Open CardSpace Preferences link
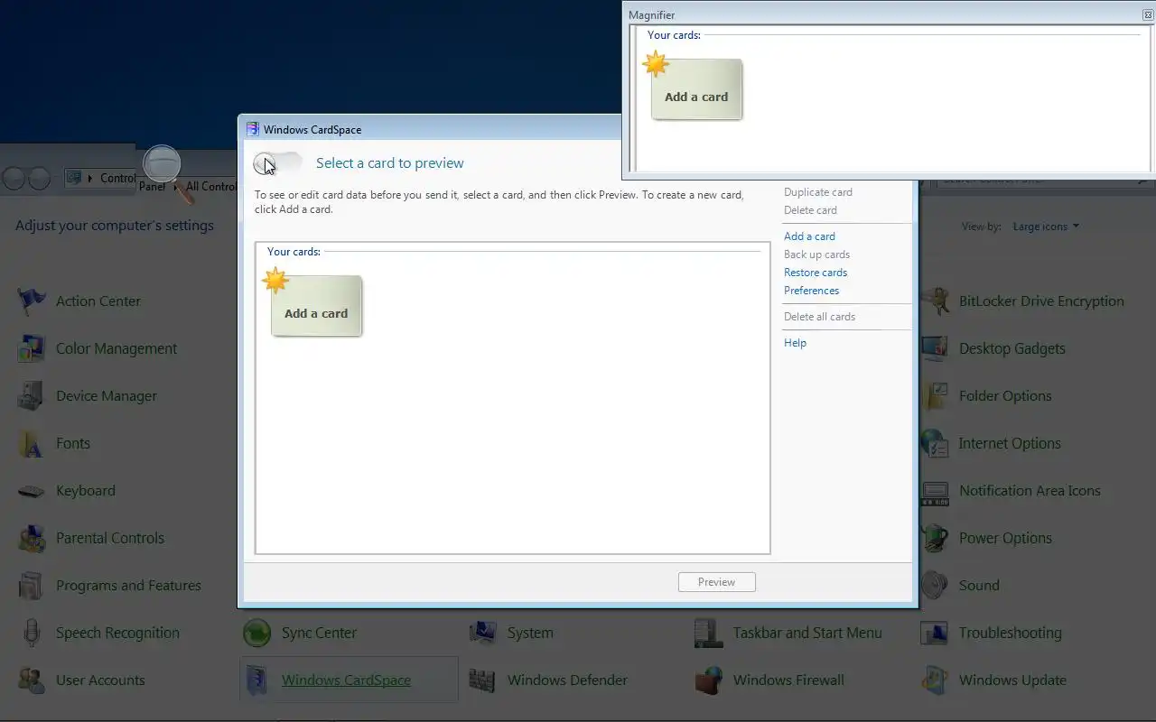Screen dimensions: 1156x722 (x=811, y=291)
